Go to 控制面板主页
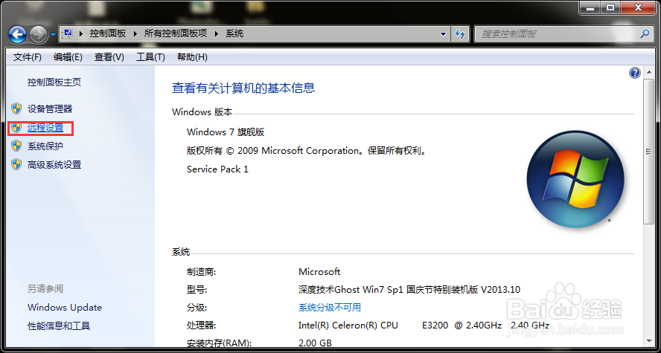 click(x=54, y=82)
